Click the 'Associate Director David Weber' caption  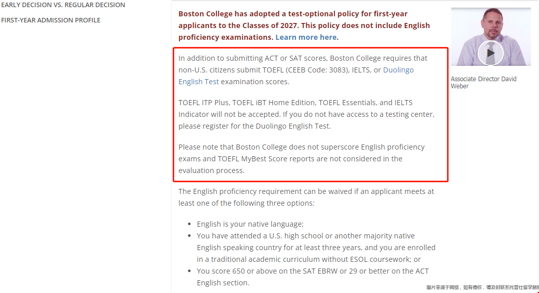(484, 83)
